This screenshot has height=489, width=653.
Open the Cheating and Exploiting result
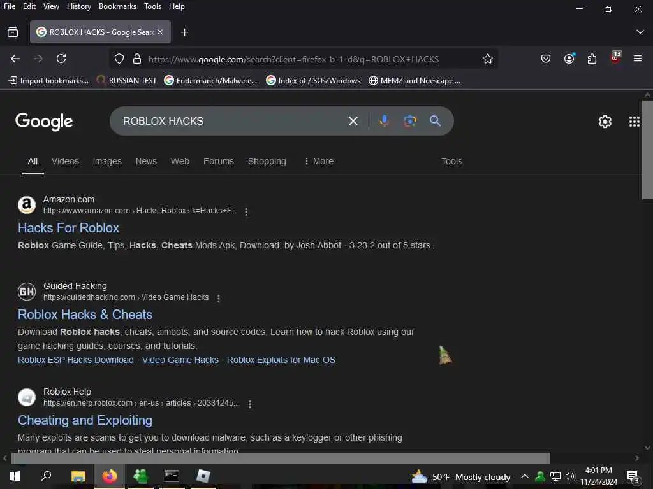[85, 420]
